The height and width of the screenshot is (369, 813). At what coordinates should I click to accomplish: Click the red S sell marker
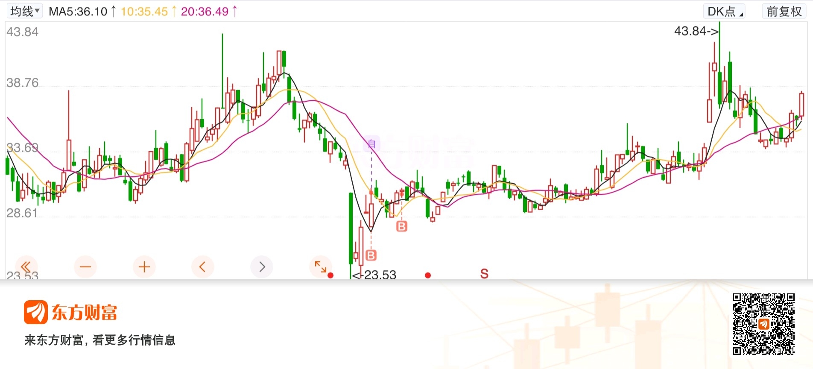coord(484,274)
